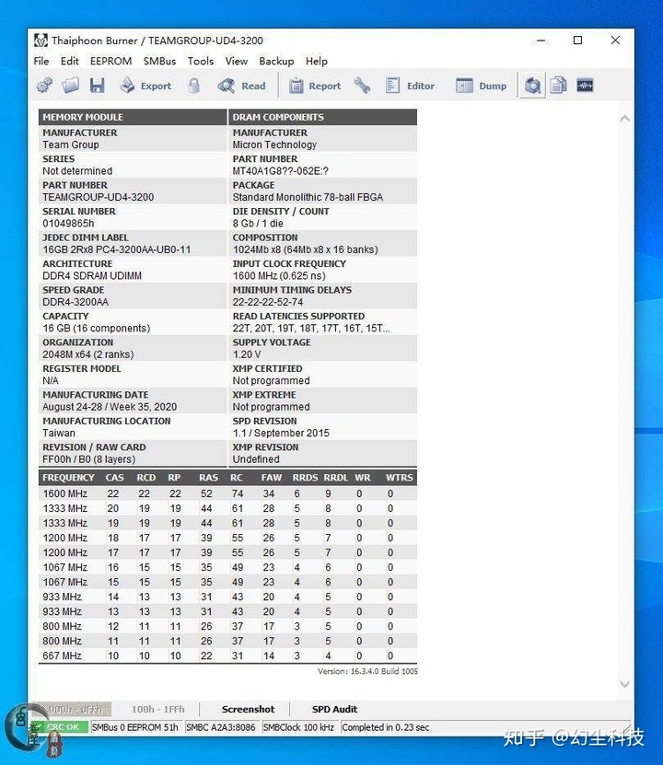
Task: Click SMBus 0 EEPROM 51h status entry
Action: click(135, 727)
